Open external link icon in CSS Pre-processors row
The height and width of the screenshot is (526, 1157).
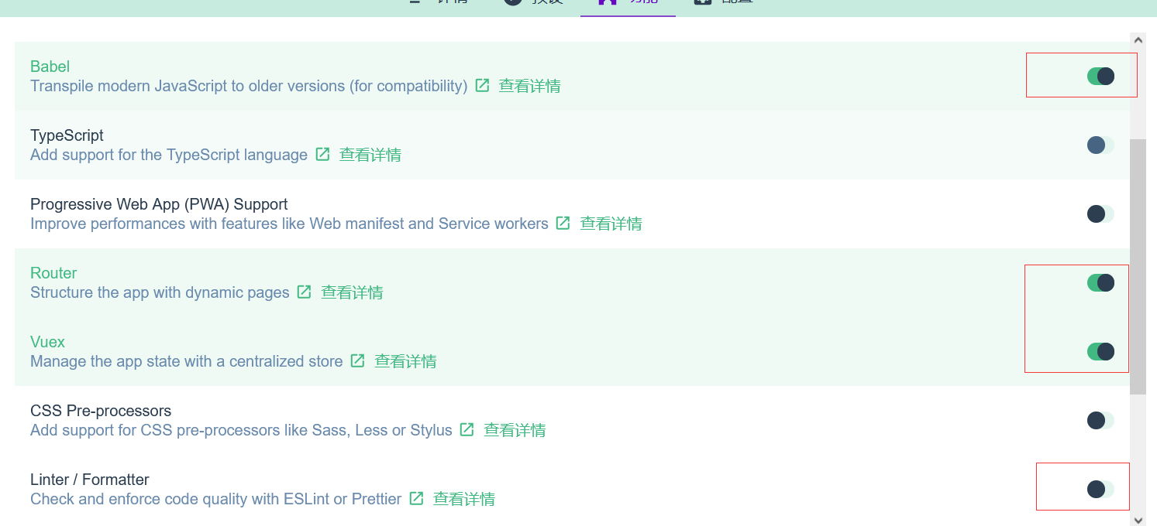click(x=467, y=429)
